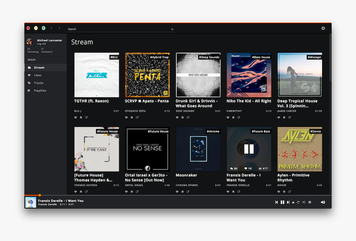Image resolution: width=356 pixels, height=241 pixels.
Task: Toggle shuffle in the player bar
Action: click(304, 202)
